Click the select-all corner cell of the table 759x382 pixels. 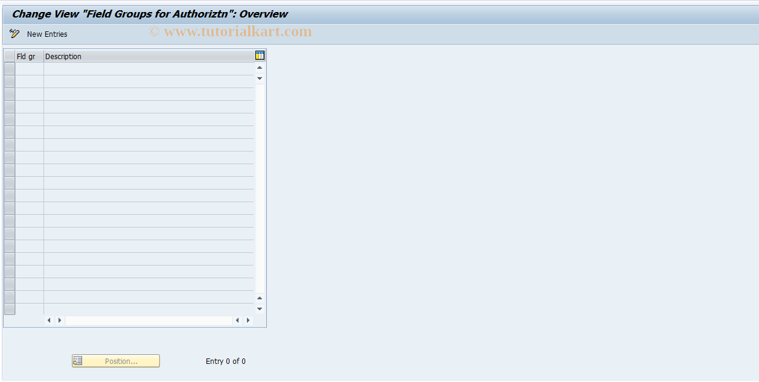pyautogui.click(x=9, y=56)
